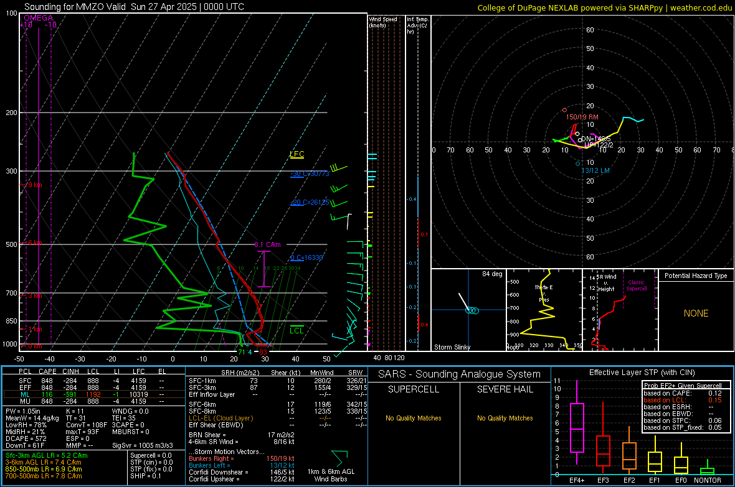Click the 'Storm Slinky' panel label
735x487 pixels.
[452, 347]
